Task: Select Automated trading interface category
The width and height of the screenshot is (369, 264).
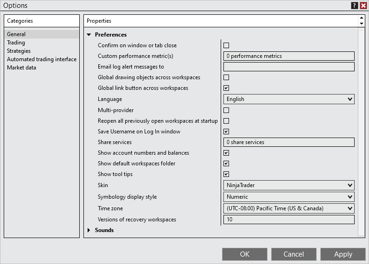Action: point(42,59)
